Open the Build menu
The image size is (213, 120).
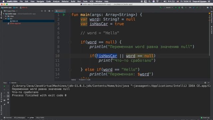tap(73, 1)
